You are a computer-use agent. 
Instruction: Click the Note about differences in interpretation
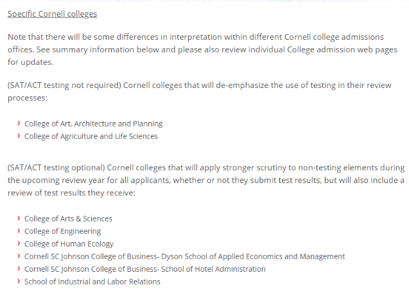202,49
